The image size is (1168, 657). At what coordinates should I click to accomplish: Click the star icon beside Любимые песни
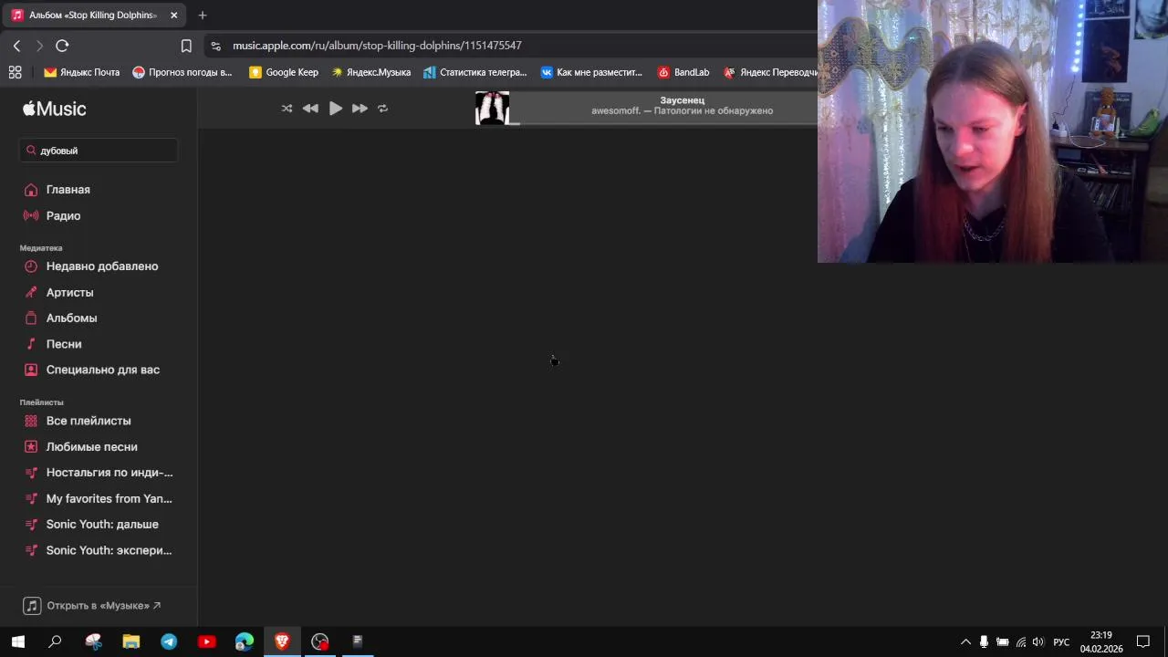tap(31, 447)
